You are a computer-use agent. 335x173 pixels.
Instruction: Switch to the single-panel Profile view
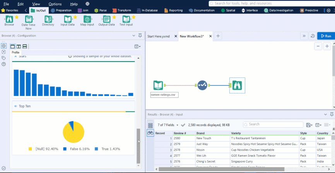(12, 46)
